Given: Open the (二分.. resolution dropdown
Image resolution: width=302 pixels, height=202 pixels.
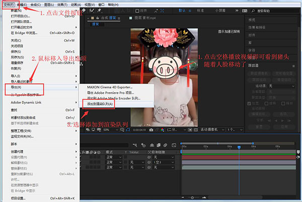Looking at the screenshot, I should (x=177, y=130).
